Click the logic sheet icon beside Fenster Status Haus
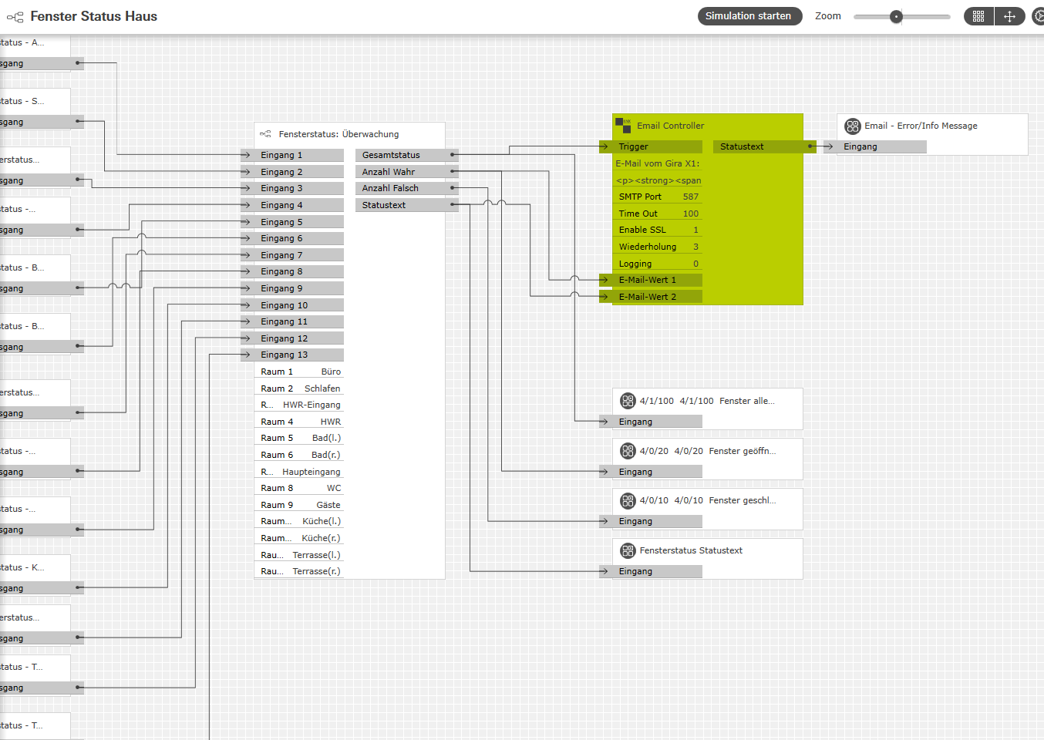Screen dimensions: 1044x740 (x=15, y=16)
